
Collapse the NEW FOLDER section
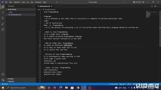click(x=21, y=9)
